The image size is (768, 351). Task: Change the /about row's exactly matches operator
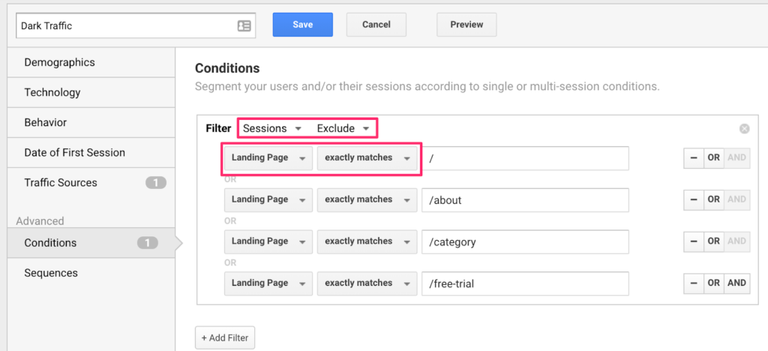click(x=367, y=199)
